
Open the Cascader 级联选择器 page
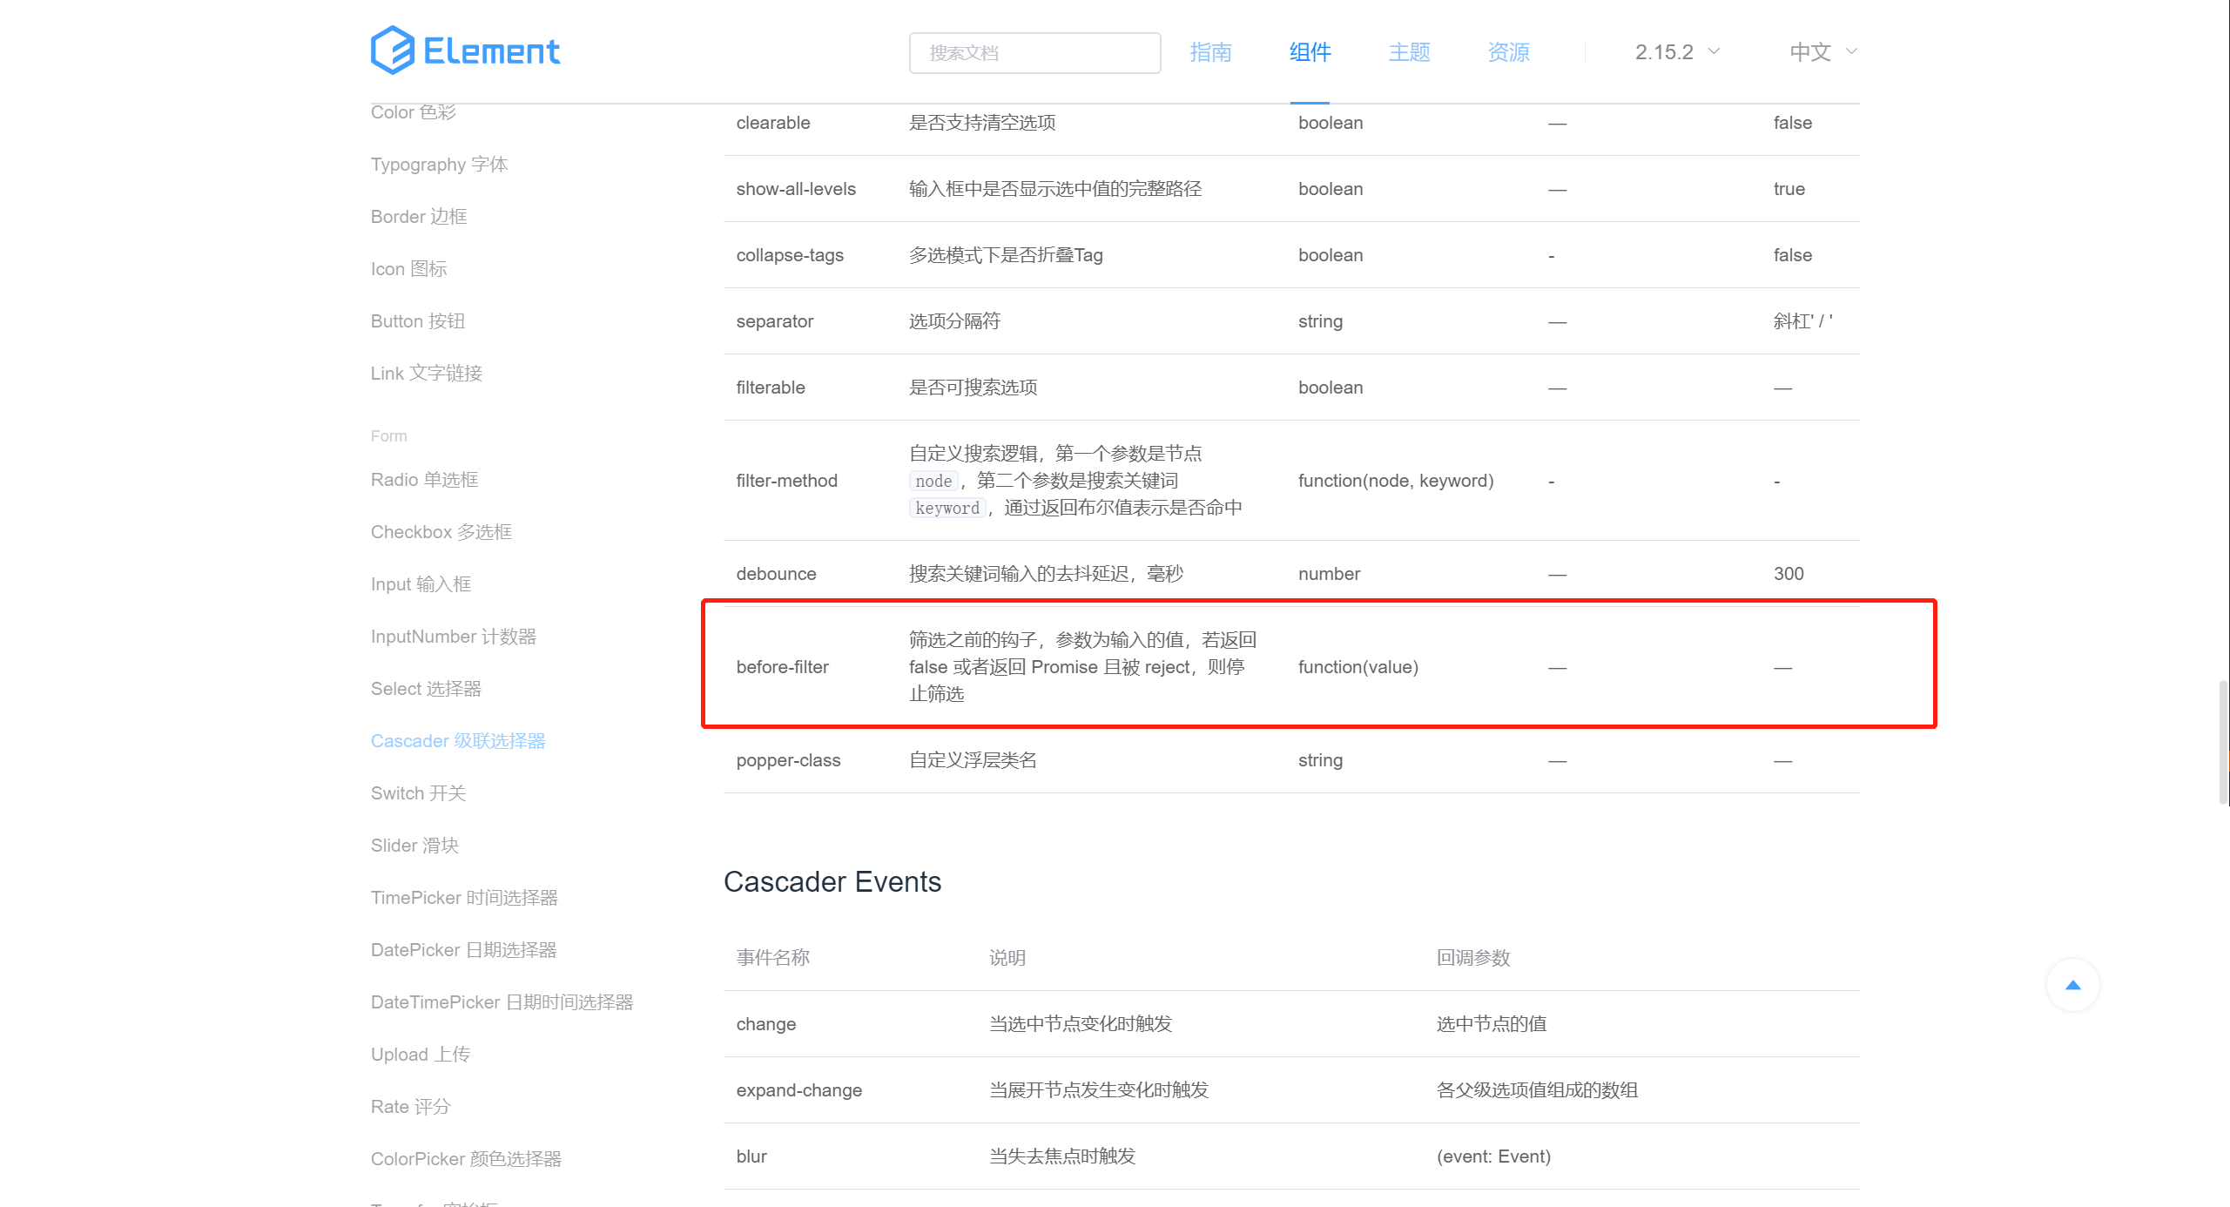click(458, 740)
